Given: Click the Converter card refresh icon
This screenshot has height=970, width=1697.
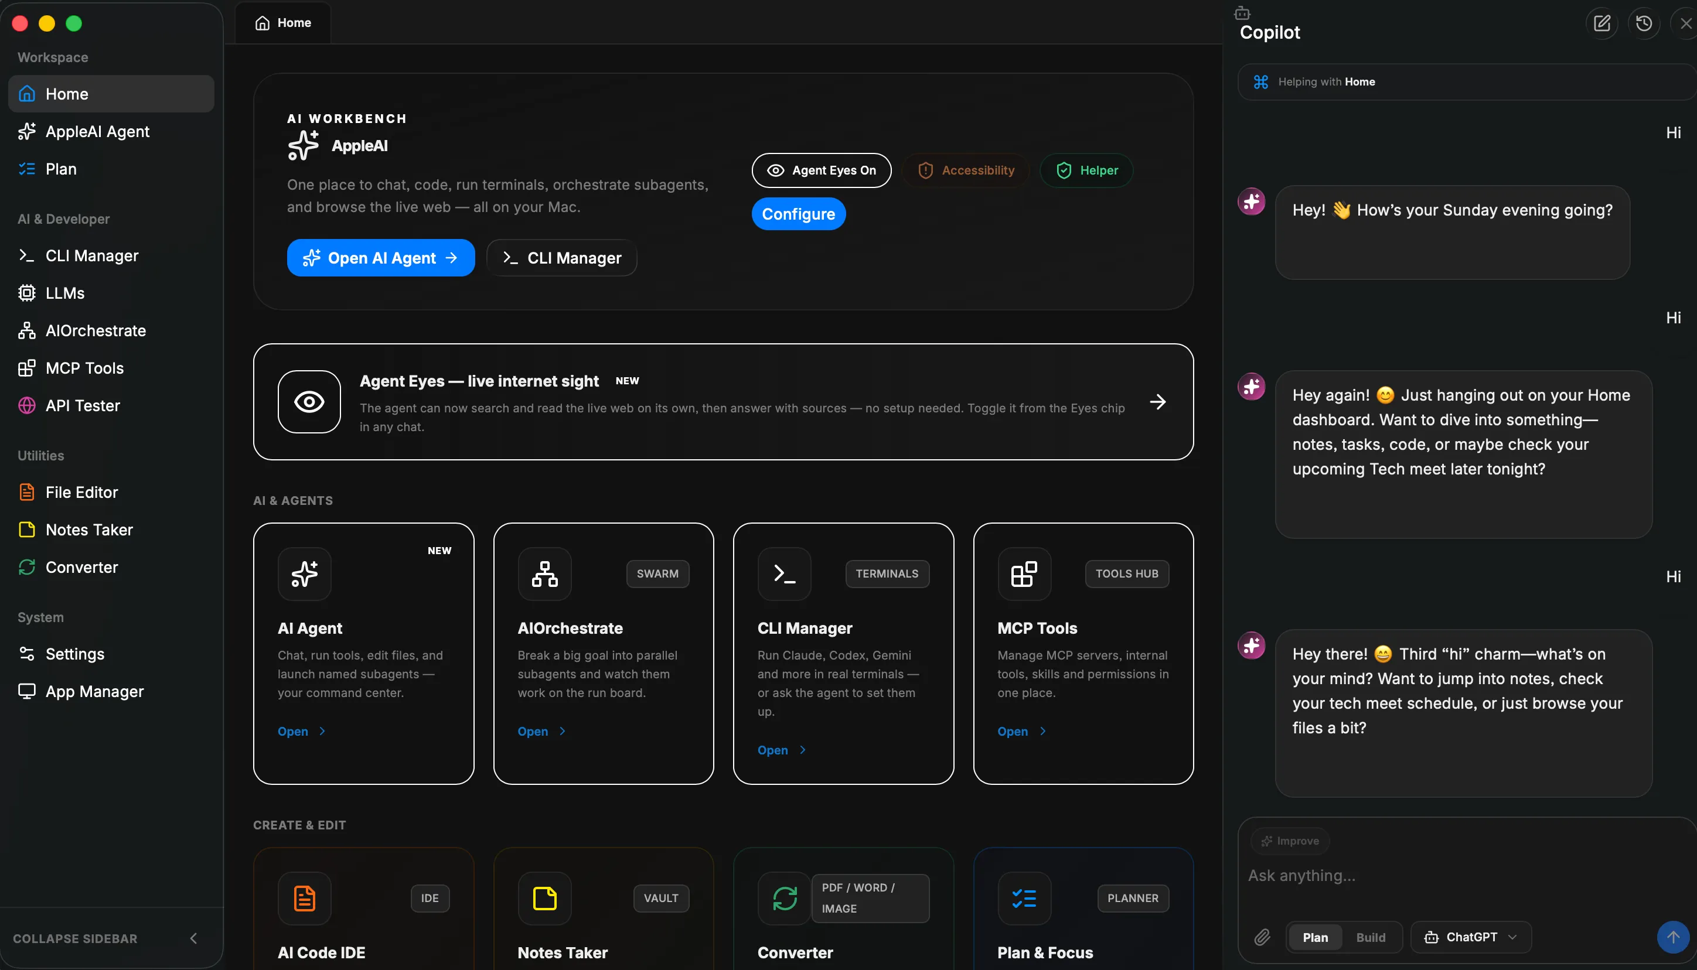Looking at the screenshot, I should 784,898.
